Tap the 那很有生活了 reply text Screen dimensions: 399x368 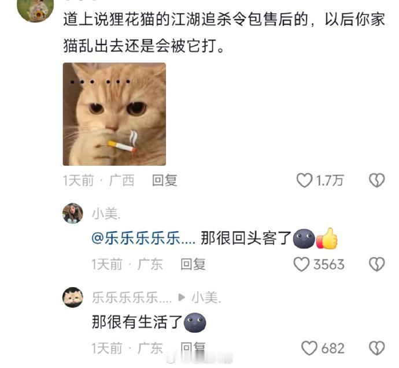(x=137, y=322)
